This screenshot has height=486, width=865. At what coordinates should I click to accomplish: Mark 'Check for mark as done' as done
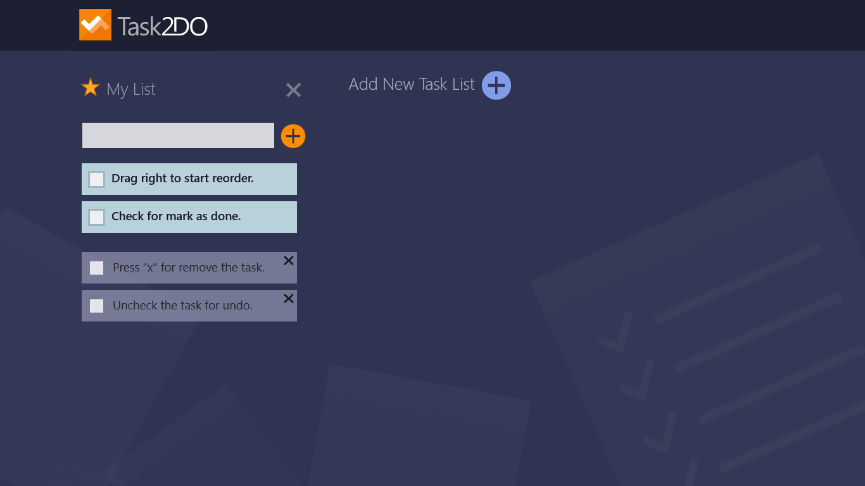96,217
